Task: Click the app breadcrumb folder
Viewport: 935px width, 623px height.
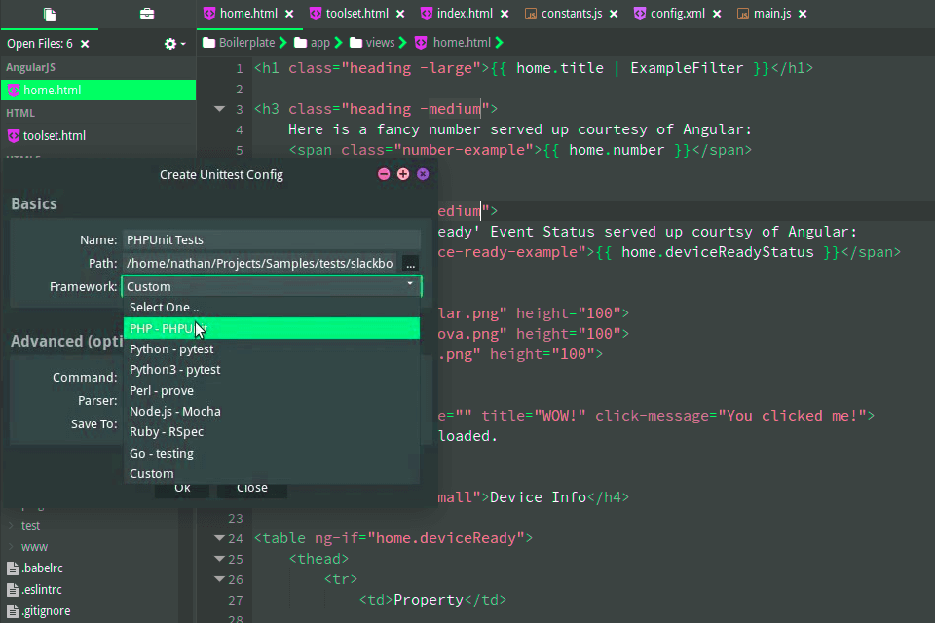Action: (x=313, y=42)
